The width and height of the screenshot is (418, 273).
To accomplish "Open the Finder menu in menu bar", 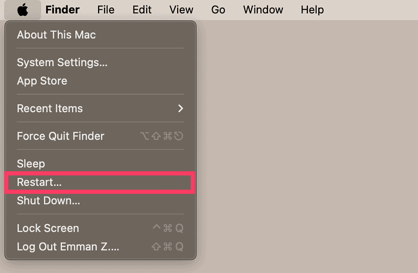I will pyautogui.click(x=62, y=10).
